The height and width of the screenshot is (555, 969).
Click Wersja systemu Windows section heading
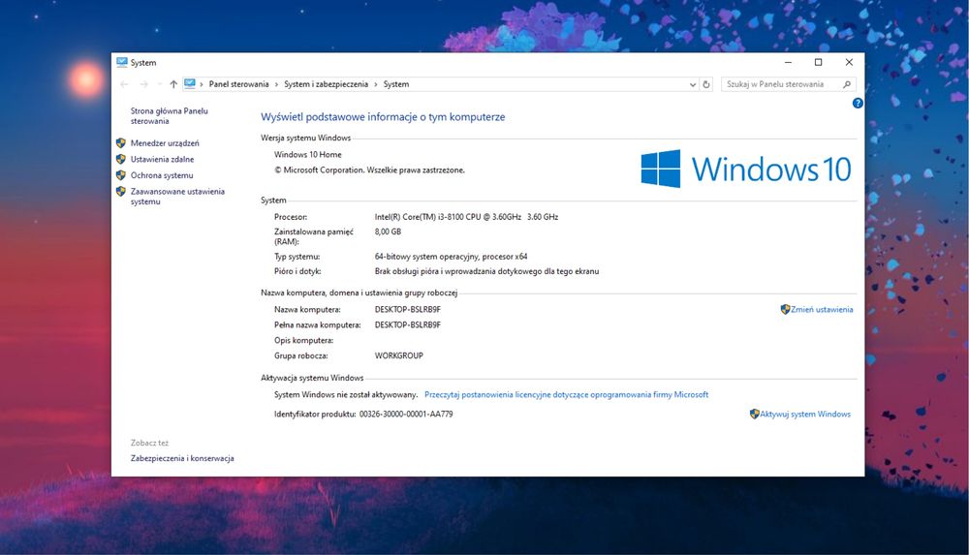(305, 138)
